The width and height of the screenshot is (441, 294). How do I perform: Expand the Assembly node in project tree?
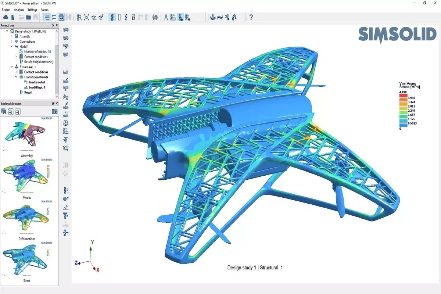[x=11, y=36]
